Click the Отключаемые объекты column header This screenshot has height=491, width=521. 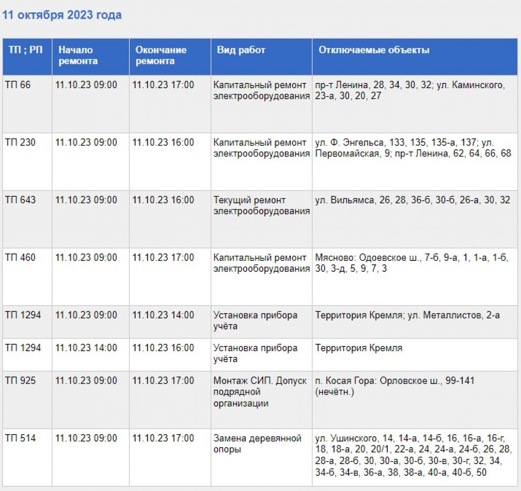[x=415, y=56]
